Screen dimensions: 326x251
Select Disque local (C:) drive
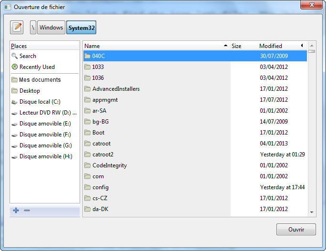tap(40, 102)
